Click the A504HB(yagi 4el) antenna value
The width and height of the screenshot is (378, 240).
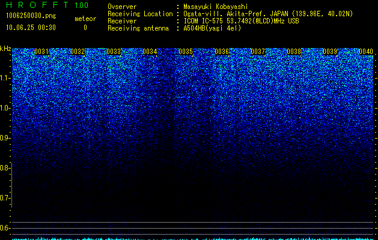[212, 28]
